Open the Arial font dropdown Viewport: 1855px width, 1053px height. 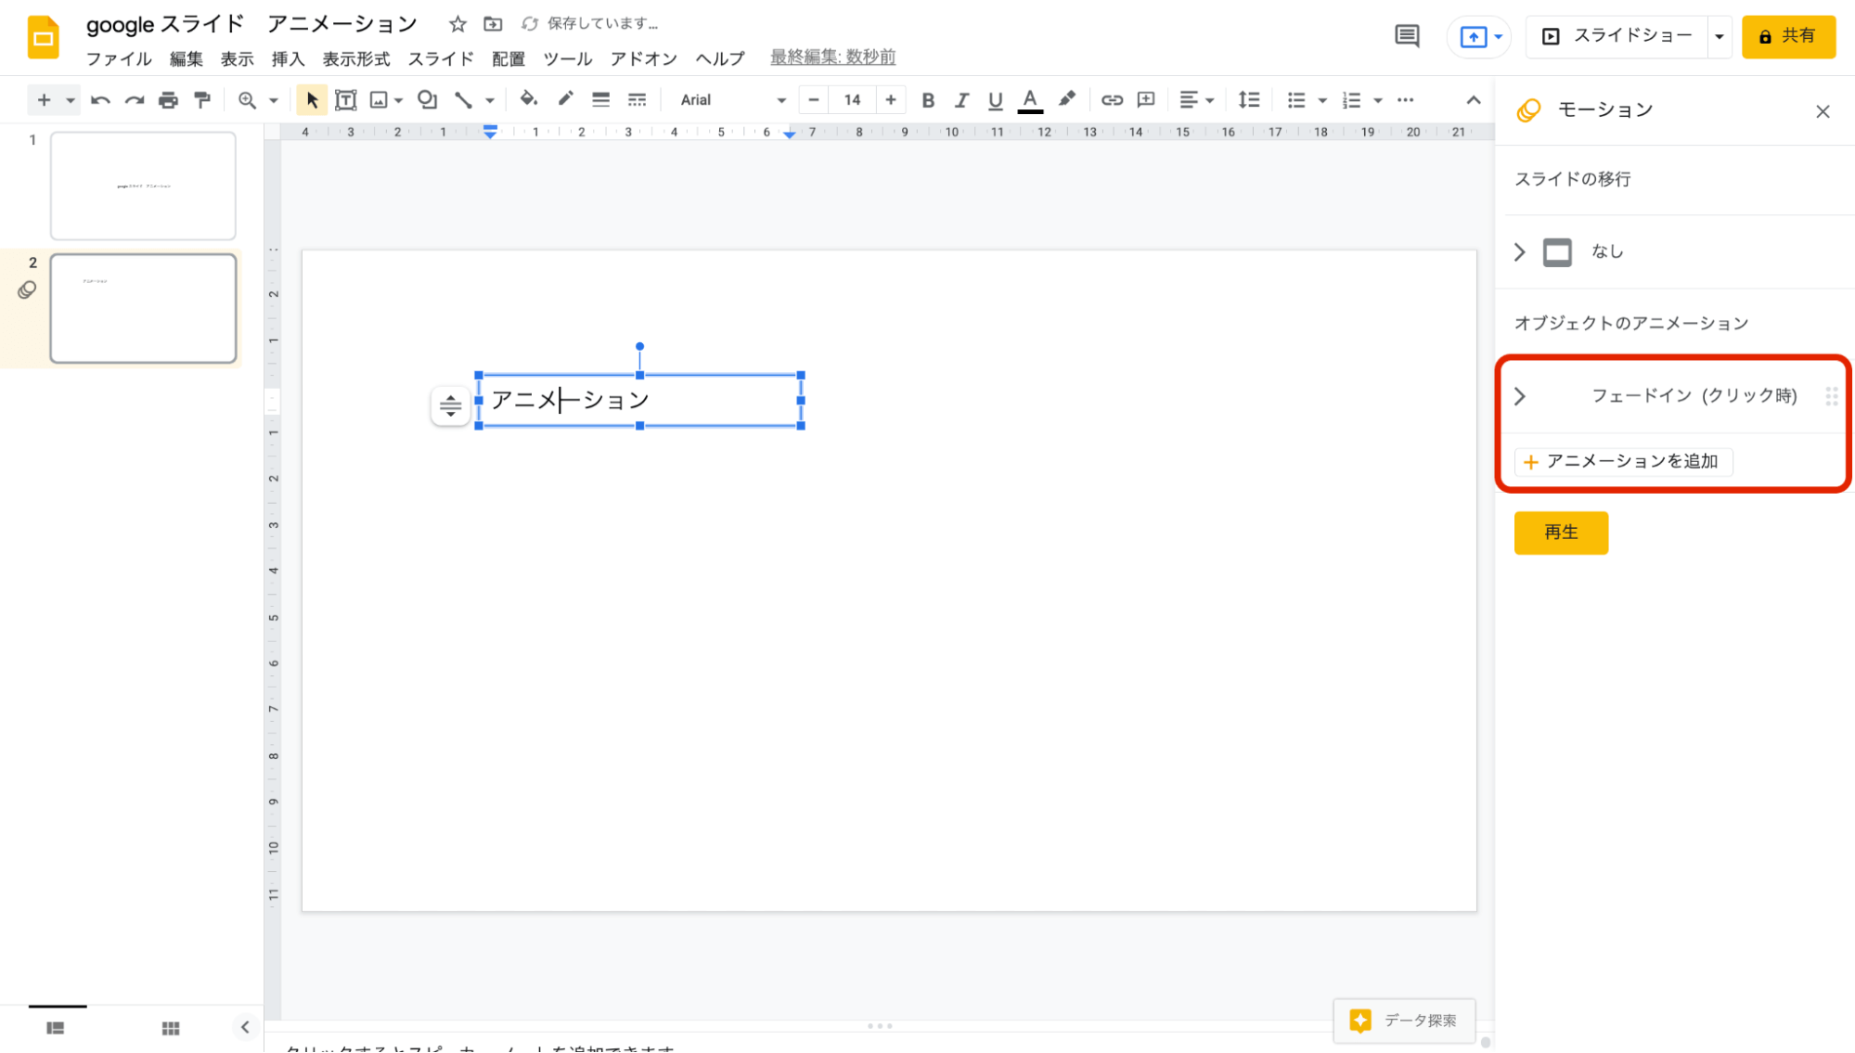click(x=732, y=100)
